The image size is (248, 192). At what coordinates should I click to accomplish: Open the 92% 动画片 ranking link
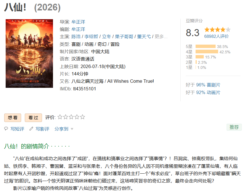click(x=208, y=93)
